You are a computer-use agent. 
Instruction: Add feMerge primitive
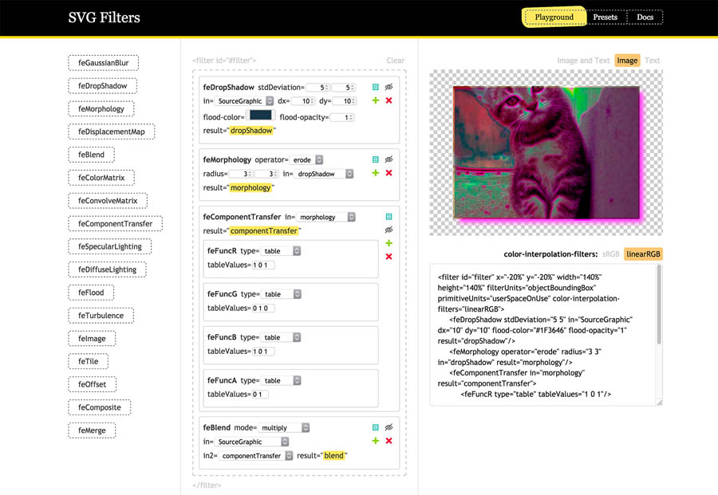click(x=92, y=430)
